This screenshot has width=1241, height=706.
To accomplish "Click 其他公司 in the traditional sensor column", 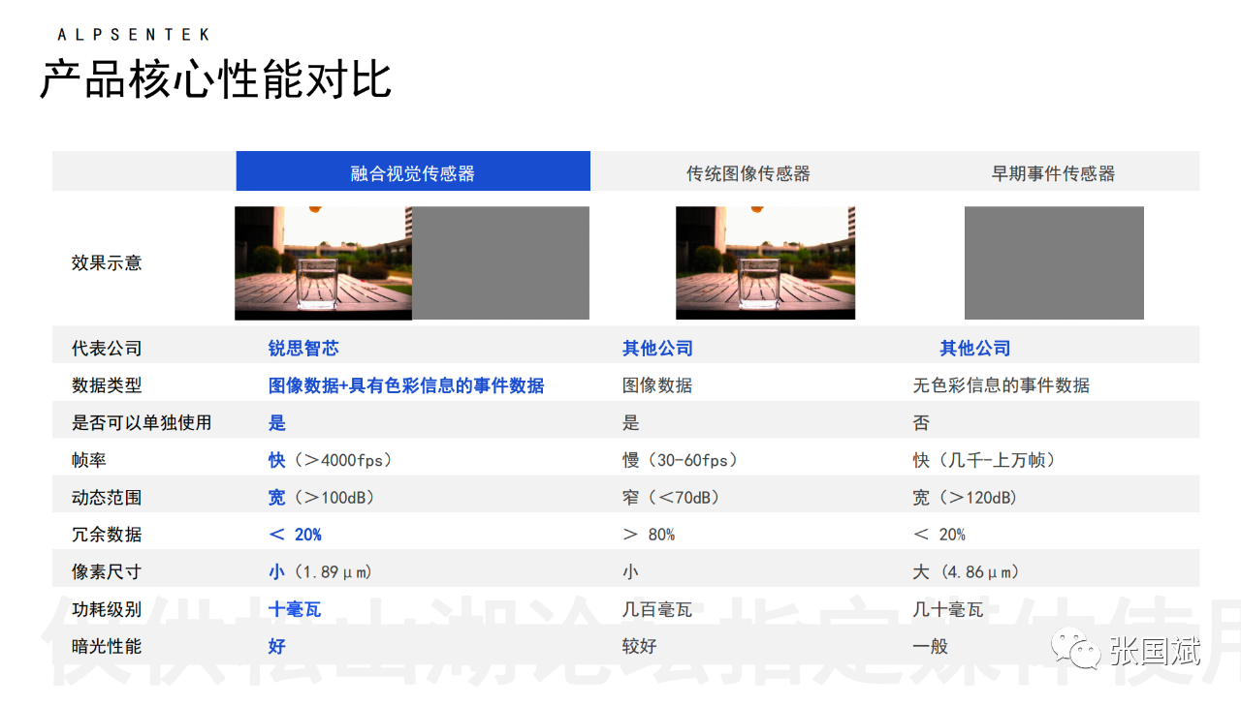I will [x=657, y=348].
